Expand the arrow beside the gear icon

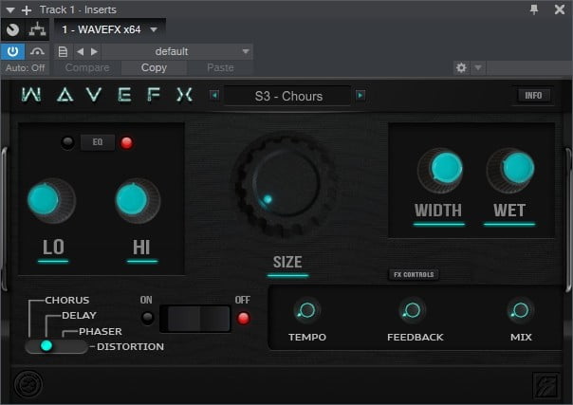(478, 68)
